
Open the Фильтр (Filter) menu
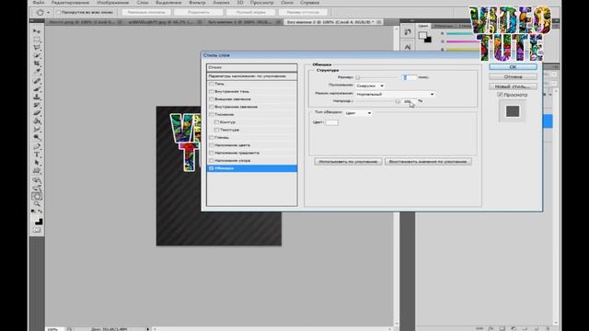point(197,3)
